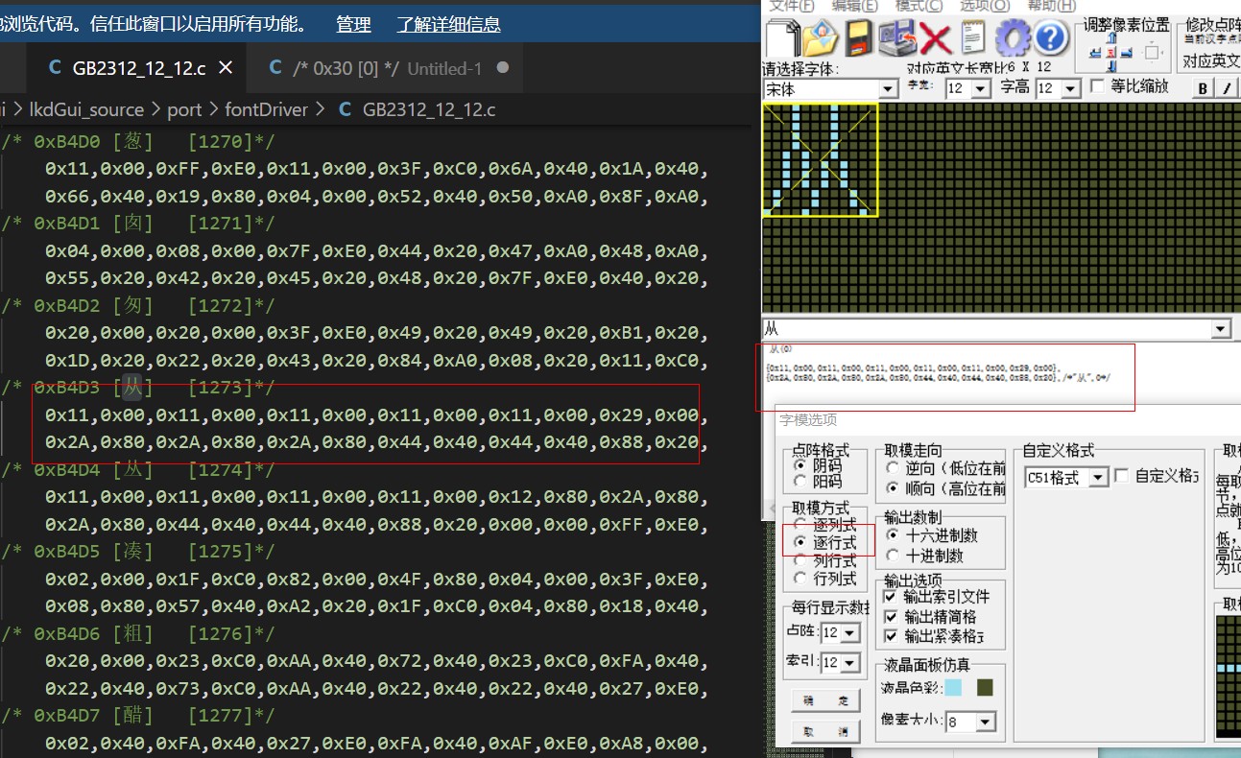Toggle 输出精简格式 checkbox
The height and width of the screenshot is (758, 1241).
(890, 616)
